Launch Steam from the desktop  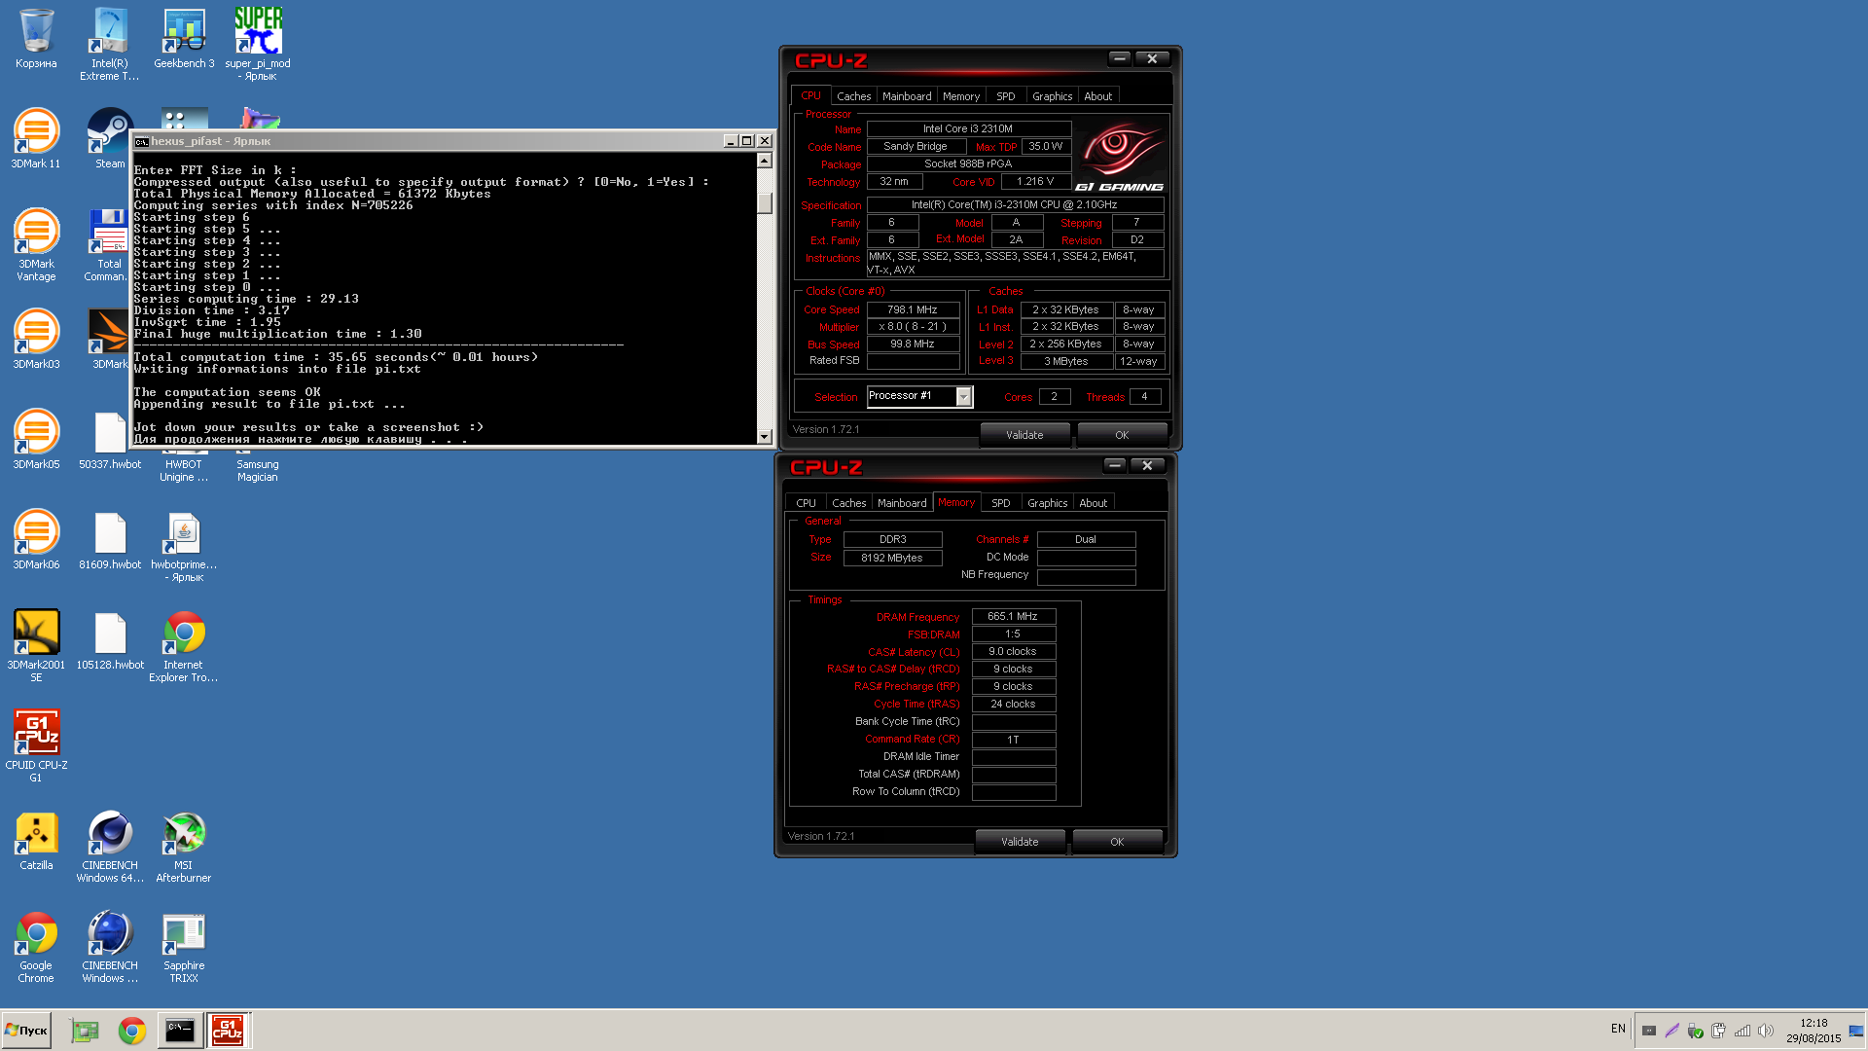(110, 138)
